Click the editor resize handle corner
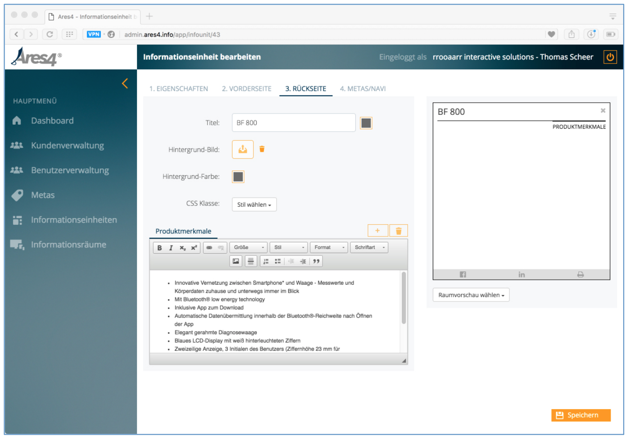The height and width of the screenshot is (437, 626). point(404,360)
